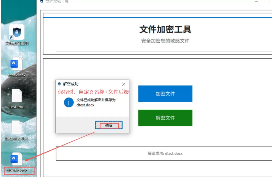Click the green 解密文件 button

click(x=165, y=118)
